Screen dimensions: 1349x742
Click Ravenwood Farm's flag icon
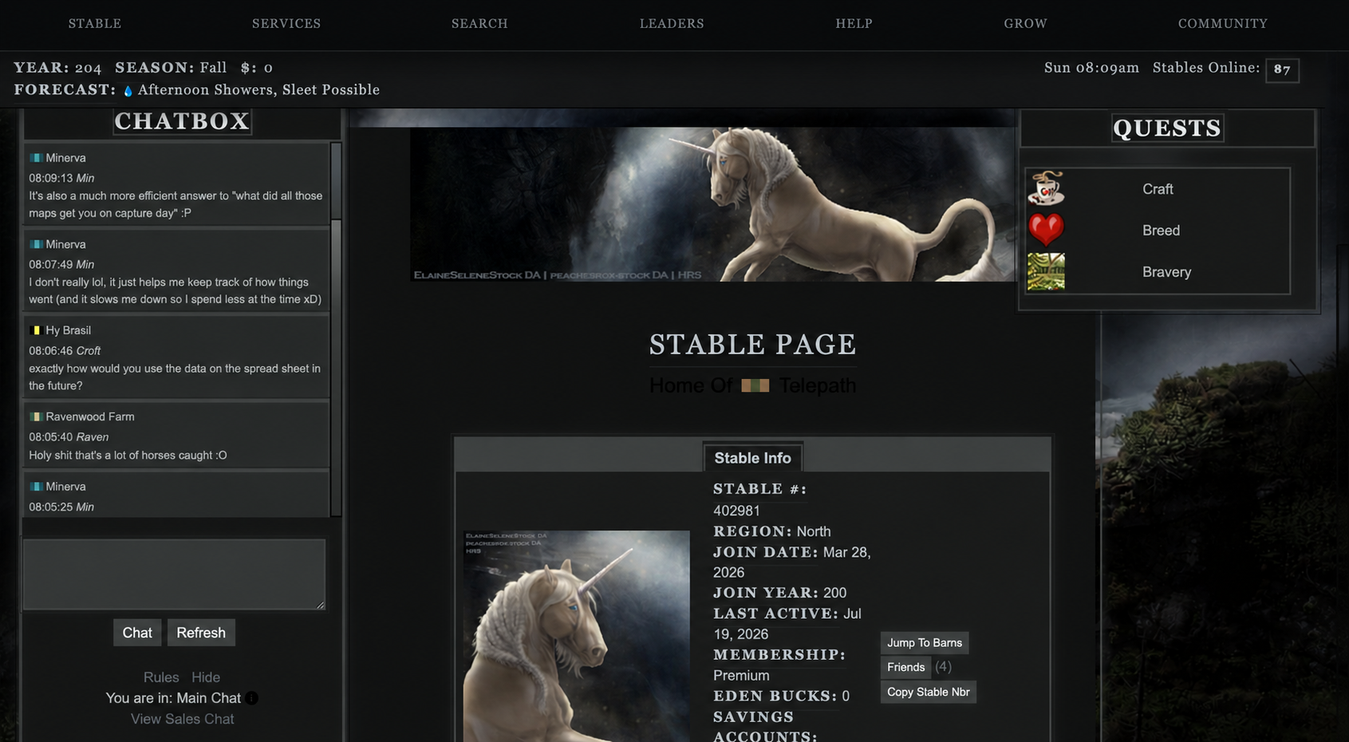pos(36,416)
